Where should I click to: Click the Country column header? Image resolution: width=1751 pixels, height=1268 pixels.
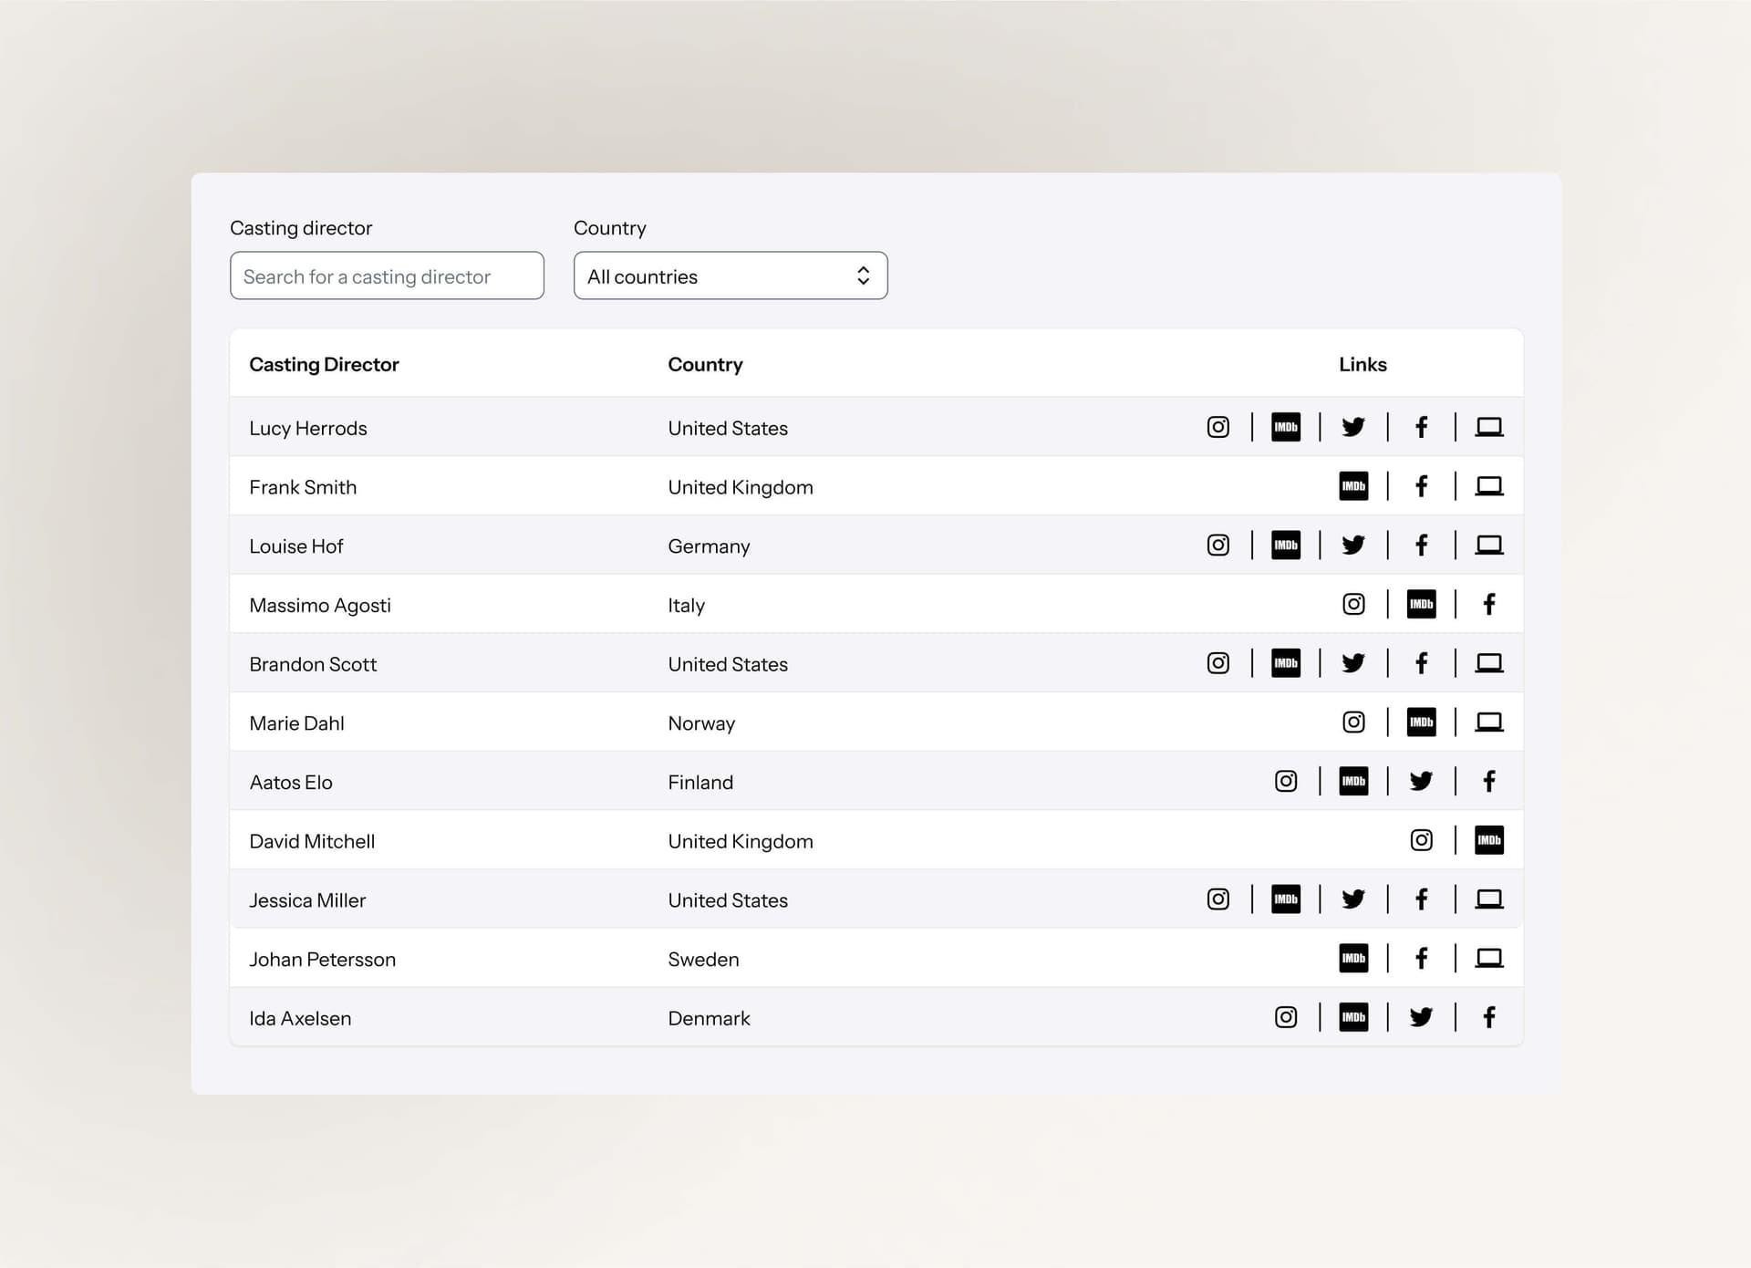[705, 365]
